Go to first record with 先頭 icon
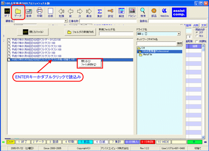The image size is (209, 151). 61,13
